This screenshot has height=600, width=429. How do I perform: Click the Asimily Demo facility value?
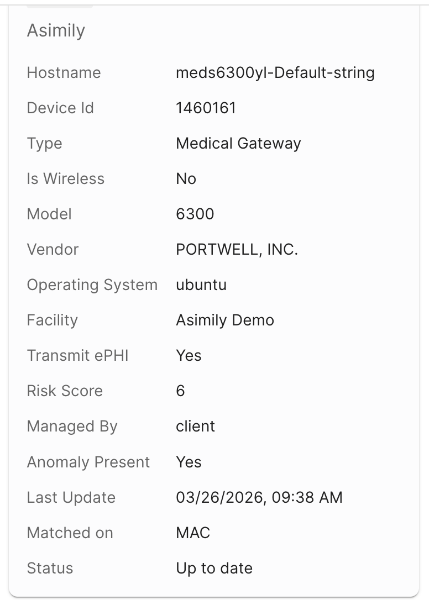coord(225,320)
